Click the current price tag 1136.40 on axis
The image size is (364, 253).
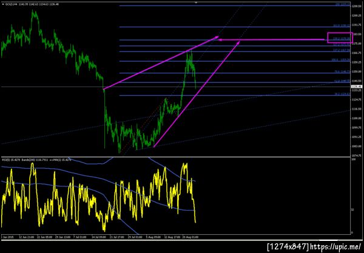click(x=357, y=87)
